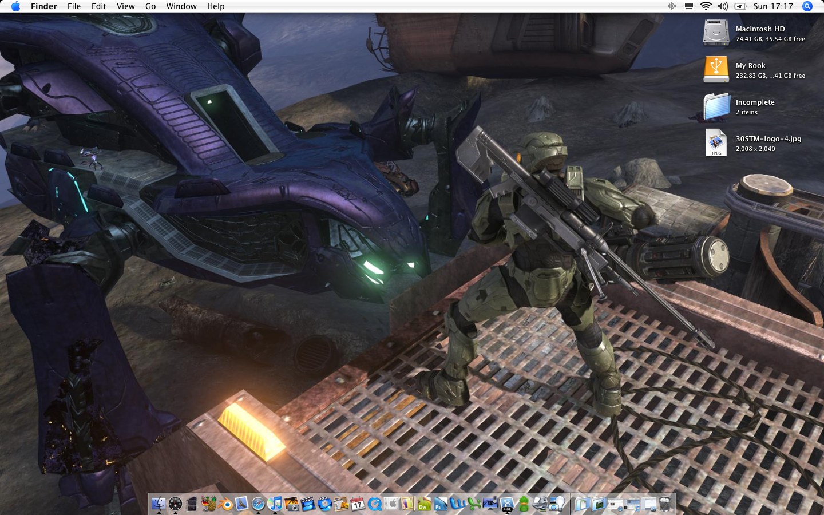
Task: Select the 30STM-logo-4.jpg file
Action: click(716, 142)
